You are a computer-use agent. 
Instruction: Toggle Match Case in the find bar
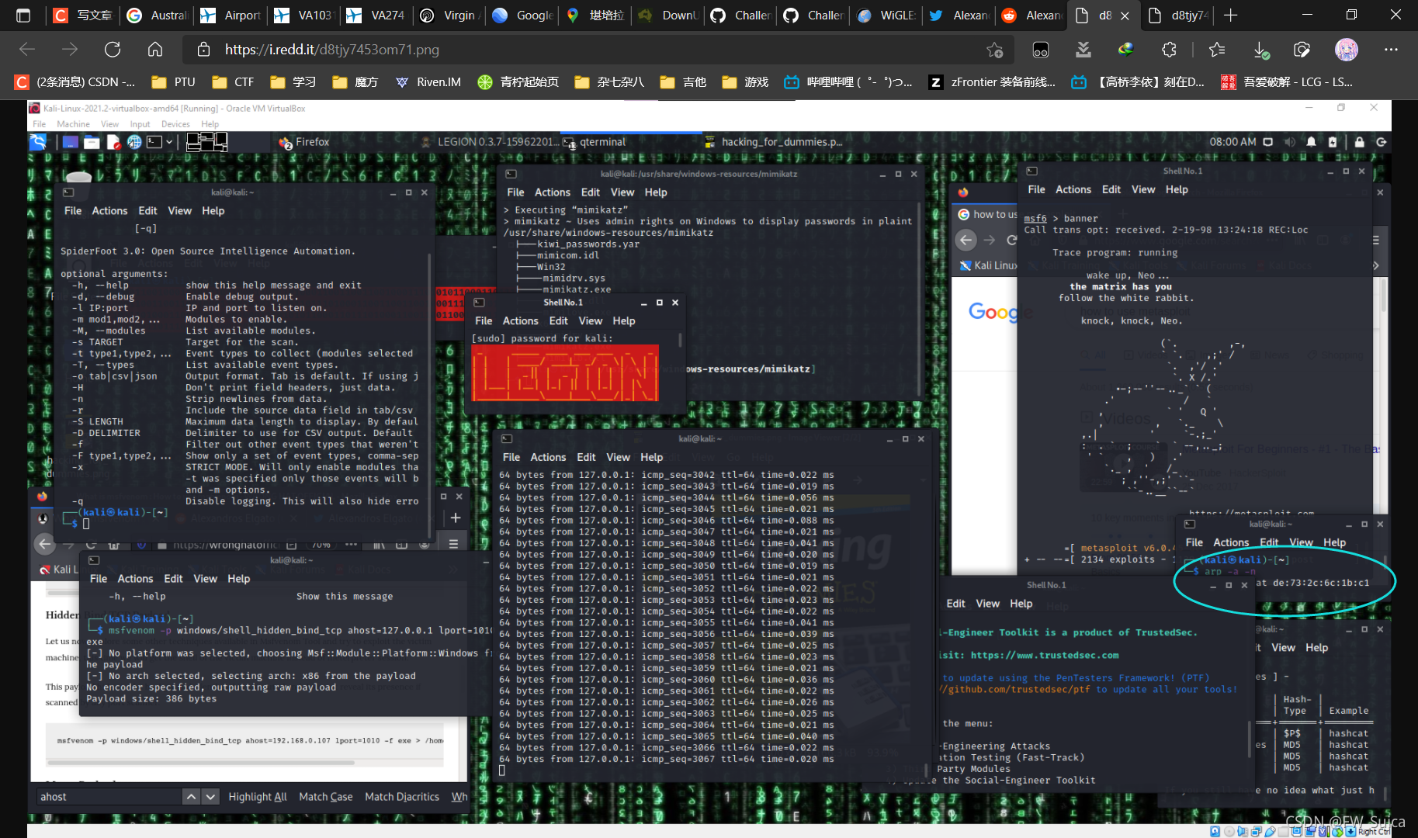[x=325, y=797]
